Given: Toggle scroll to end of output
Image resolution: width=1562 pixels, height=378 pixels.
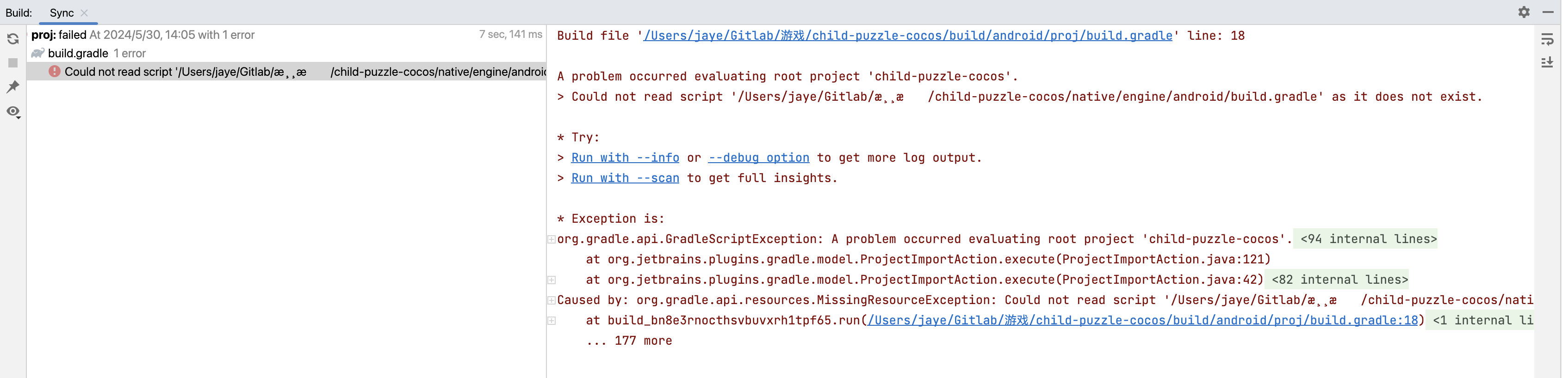Looking at the screenshot, I should (1547, 62).
